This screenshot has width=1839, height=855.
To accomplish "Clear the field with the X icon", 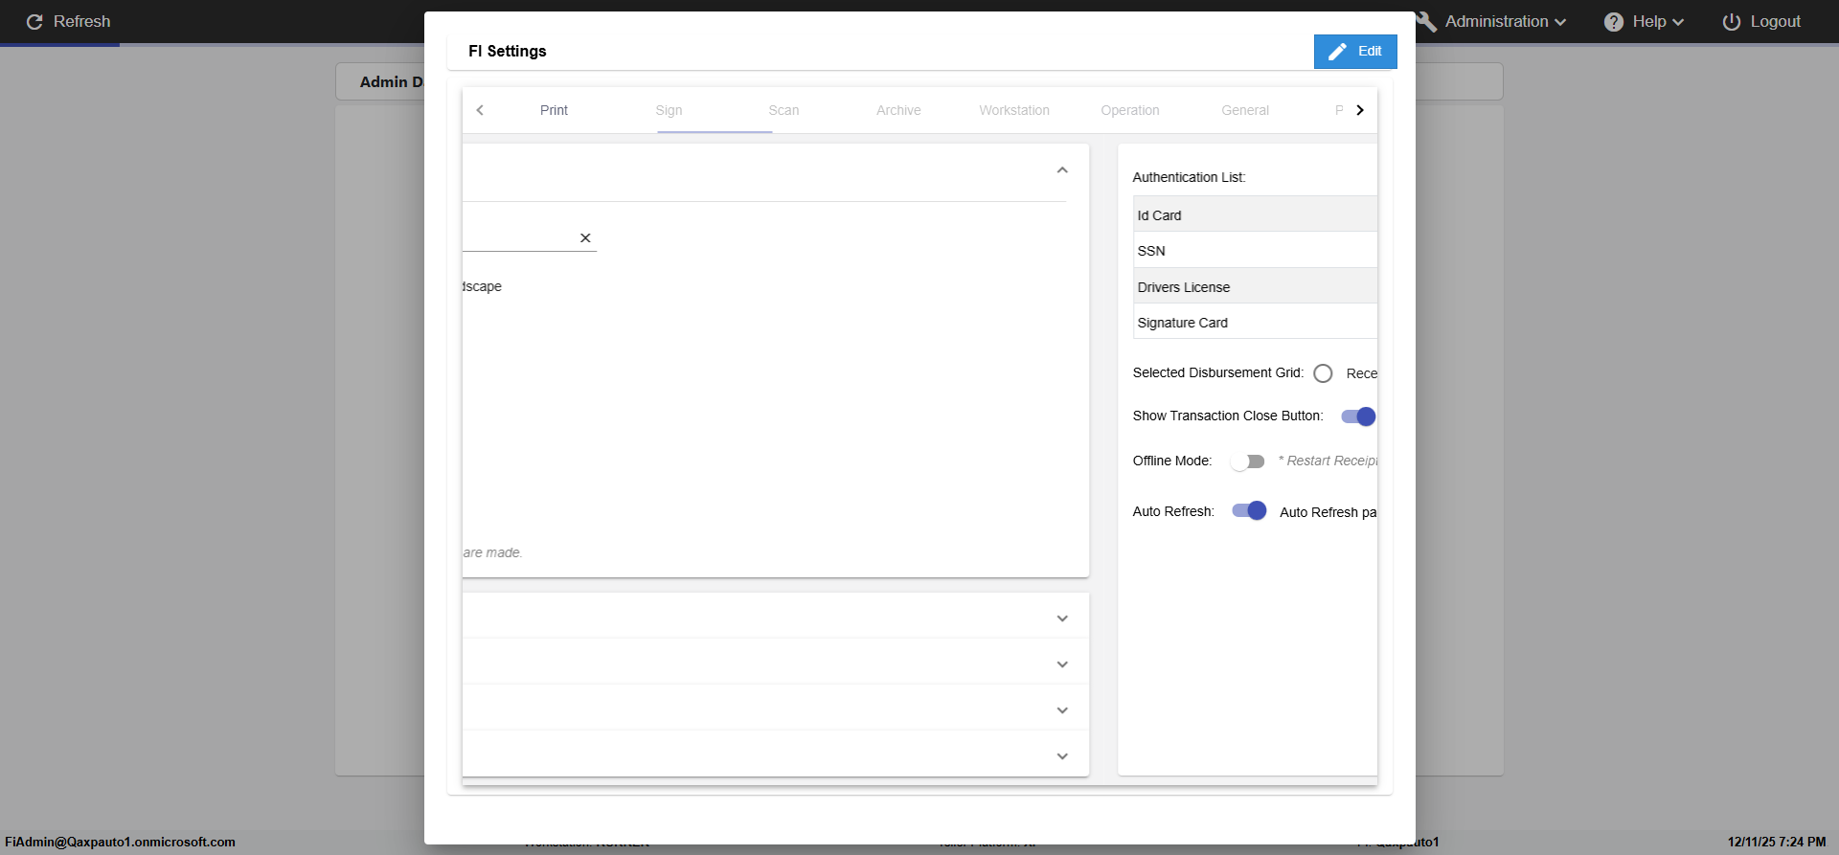I will click(585, 238).
